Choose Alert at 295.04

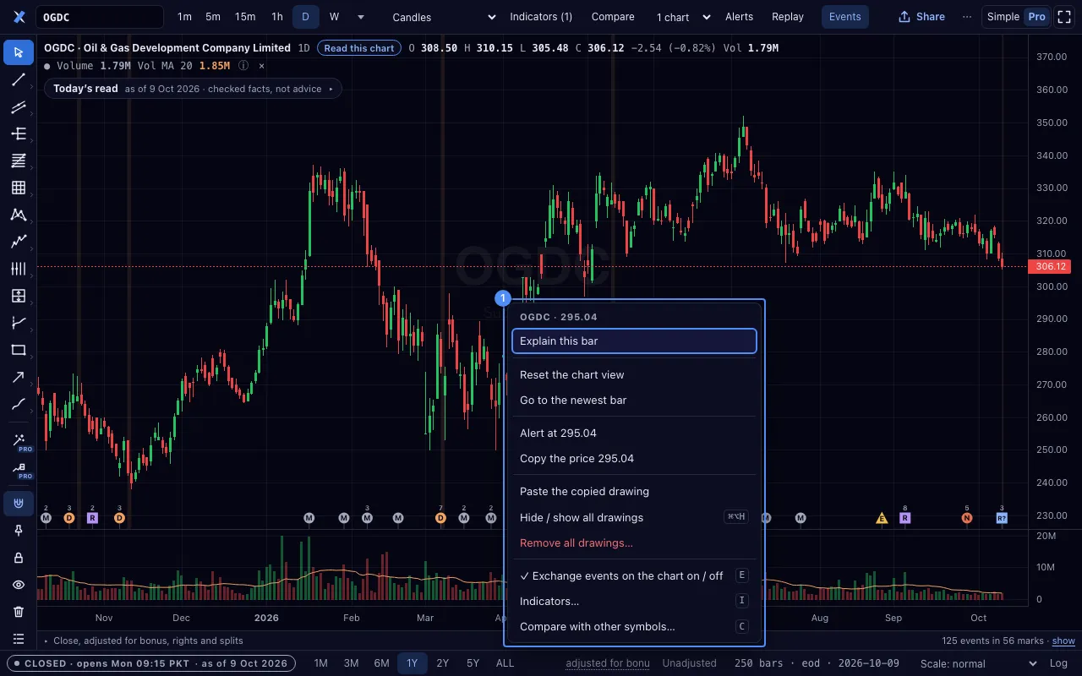(634, 433)
